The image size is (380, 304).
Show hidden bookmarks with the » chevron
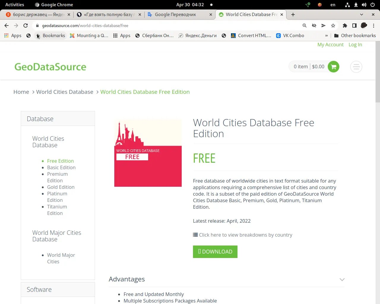327,35
